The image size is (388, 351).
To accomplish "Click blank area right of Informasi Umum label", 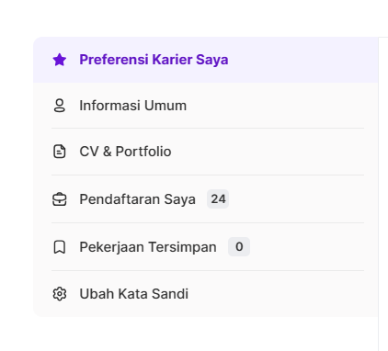I will tap(276, 106).
